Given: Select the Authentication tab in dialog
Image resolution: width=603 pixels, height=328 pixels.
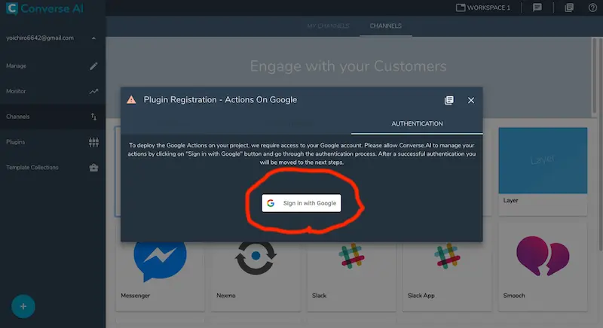Looking at the screenshot, I should (x=417, y=123).
